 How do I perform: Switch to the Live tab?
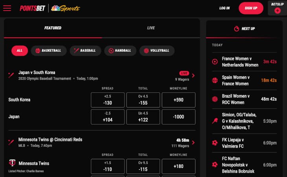(x=151, y=28)
